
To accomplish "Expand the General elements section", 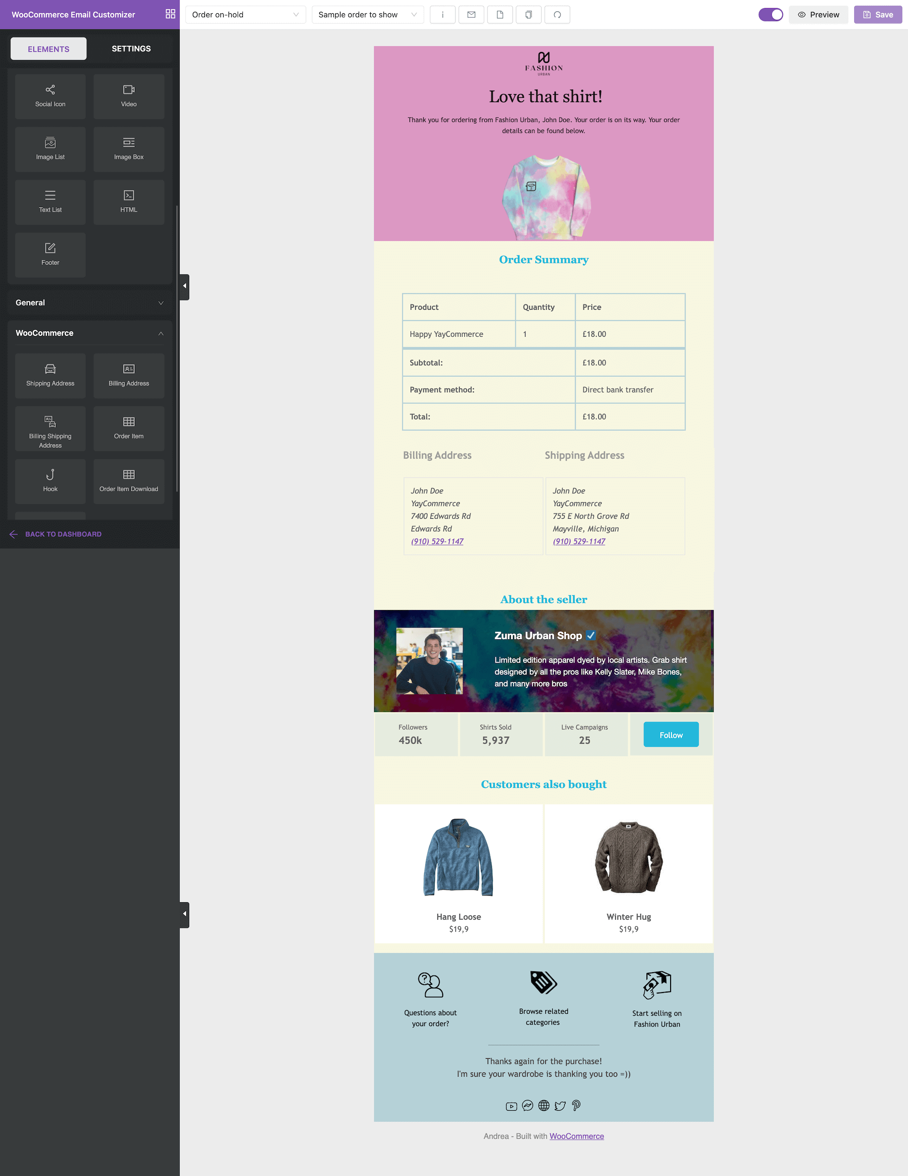I will coord(90,302).
